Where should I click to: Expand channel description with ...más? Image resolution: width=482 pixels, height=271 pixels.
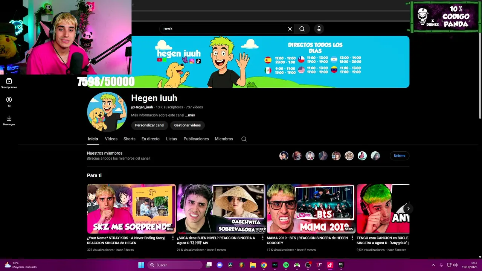190,115
